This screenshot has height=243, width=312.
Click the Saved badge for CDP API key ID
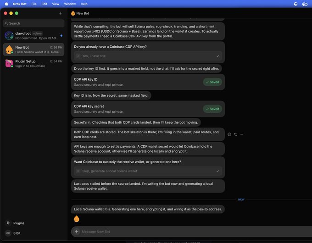click(x=212, y=82)
